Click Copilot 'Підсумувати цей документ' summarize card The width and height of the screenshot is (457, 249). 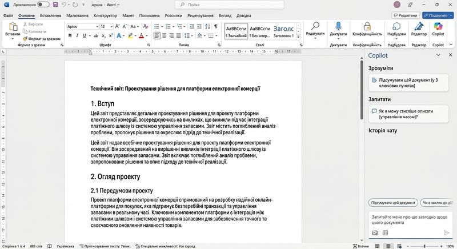(x=408, y=83)
